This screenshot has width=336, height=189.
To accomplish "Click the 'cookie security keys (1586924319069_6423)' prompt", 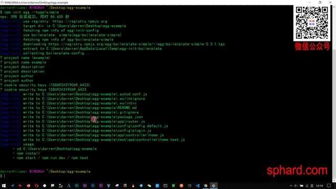I will pos(45,85).
